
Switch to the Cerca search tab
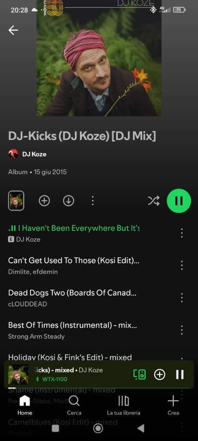pos(74,405)
